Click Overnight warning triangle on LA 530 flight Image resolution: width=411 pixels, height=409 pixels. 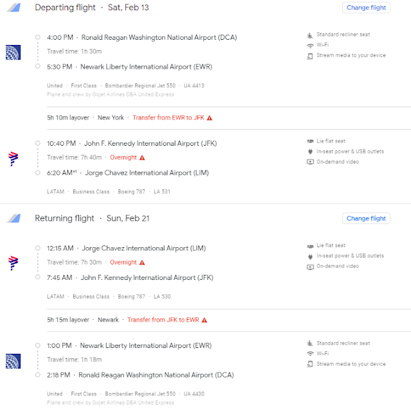(x=142, y=262)
